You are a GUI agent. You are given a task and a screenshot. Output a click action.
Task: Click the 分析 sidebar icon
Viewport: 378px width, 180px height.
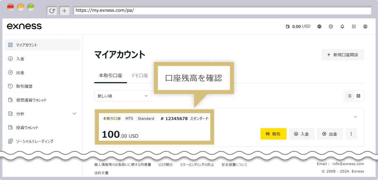click(10, 114)
